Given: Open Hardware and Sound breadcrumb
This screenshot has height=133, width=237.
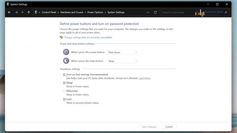Looking at the screenshot, I should pyautogui.click(x=71, y=12).
